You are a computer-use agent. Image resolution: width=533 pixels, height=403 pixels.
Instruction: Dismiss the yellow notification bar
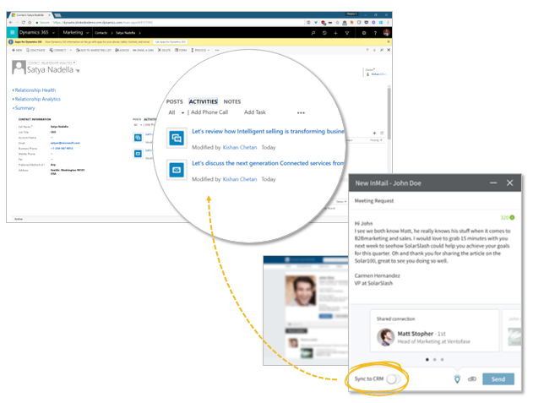click(x=389, y=42)
